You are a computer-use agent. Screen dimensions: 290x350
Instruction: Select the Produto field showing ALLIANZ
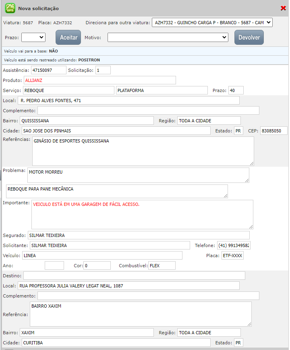point(99,80)
